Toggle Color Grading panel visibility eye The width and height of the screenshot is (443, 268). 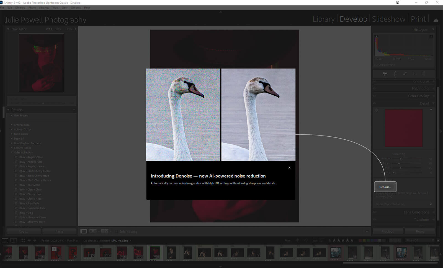[x=374, y=96]
